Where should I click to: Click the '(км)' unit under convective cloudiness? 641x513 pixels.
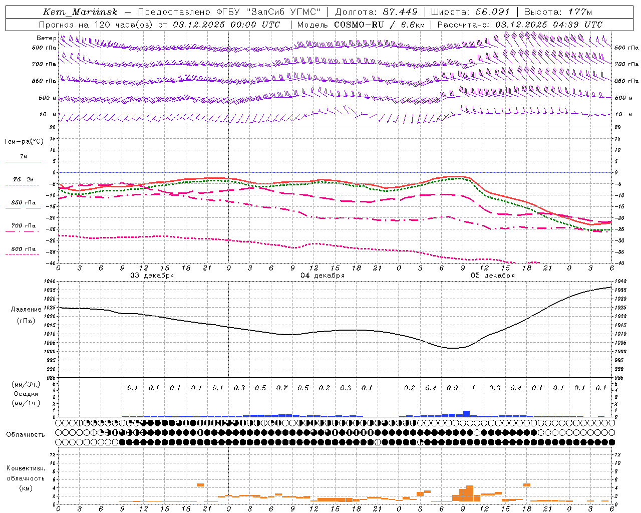pyautogui.click(x=26, y=488)
